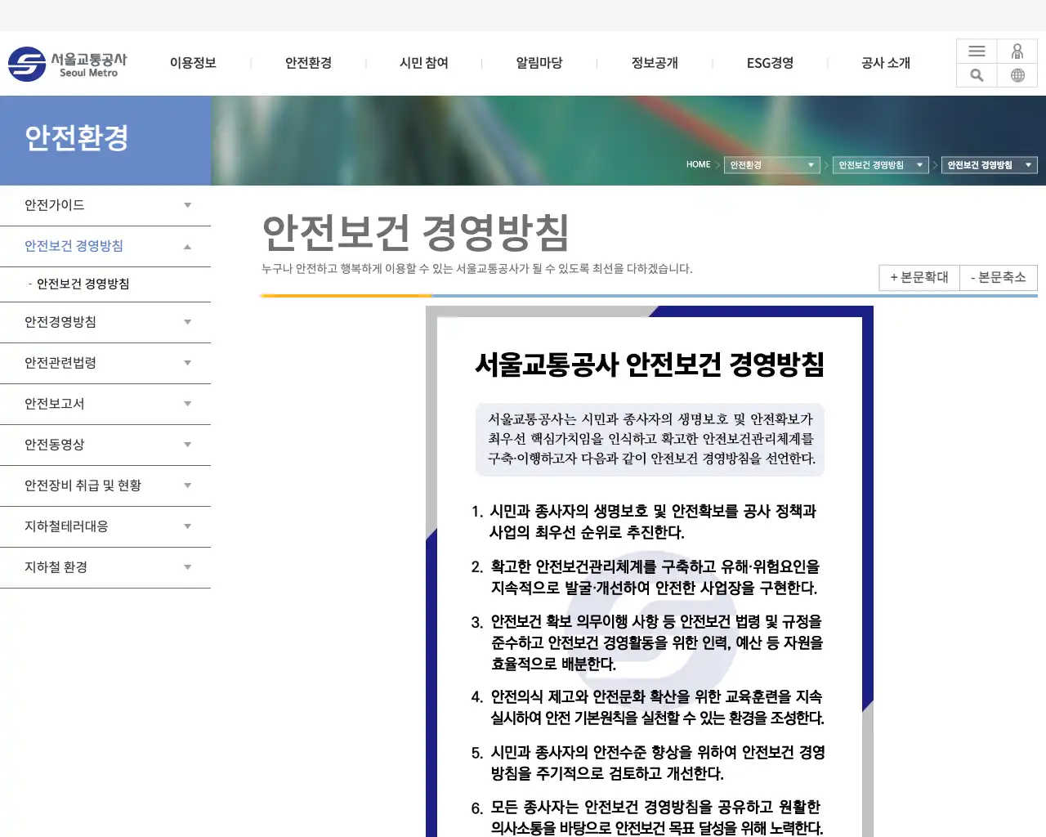The image size is (1046, 837).
Task: Expand 안전장비 취급 및 현황 section
Action: [x=105, y=486]
